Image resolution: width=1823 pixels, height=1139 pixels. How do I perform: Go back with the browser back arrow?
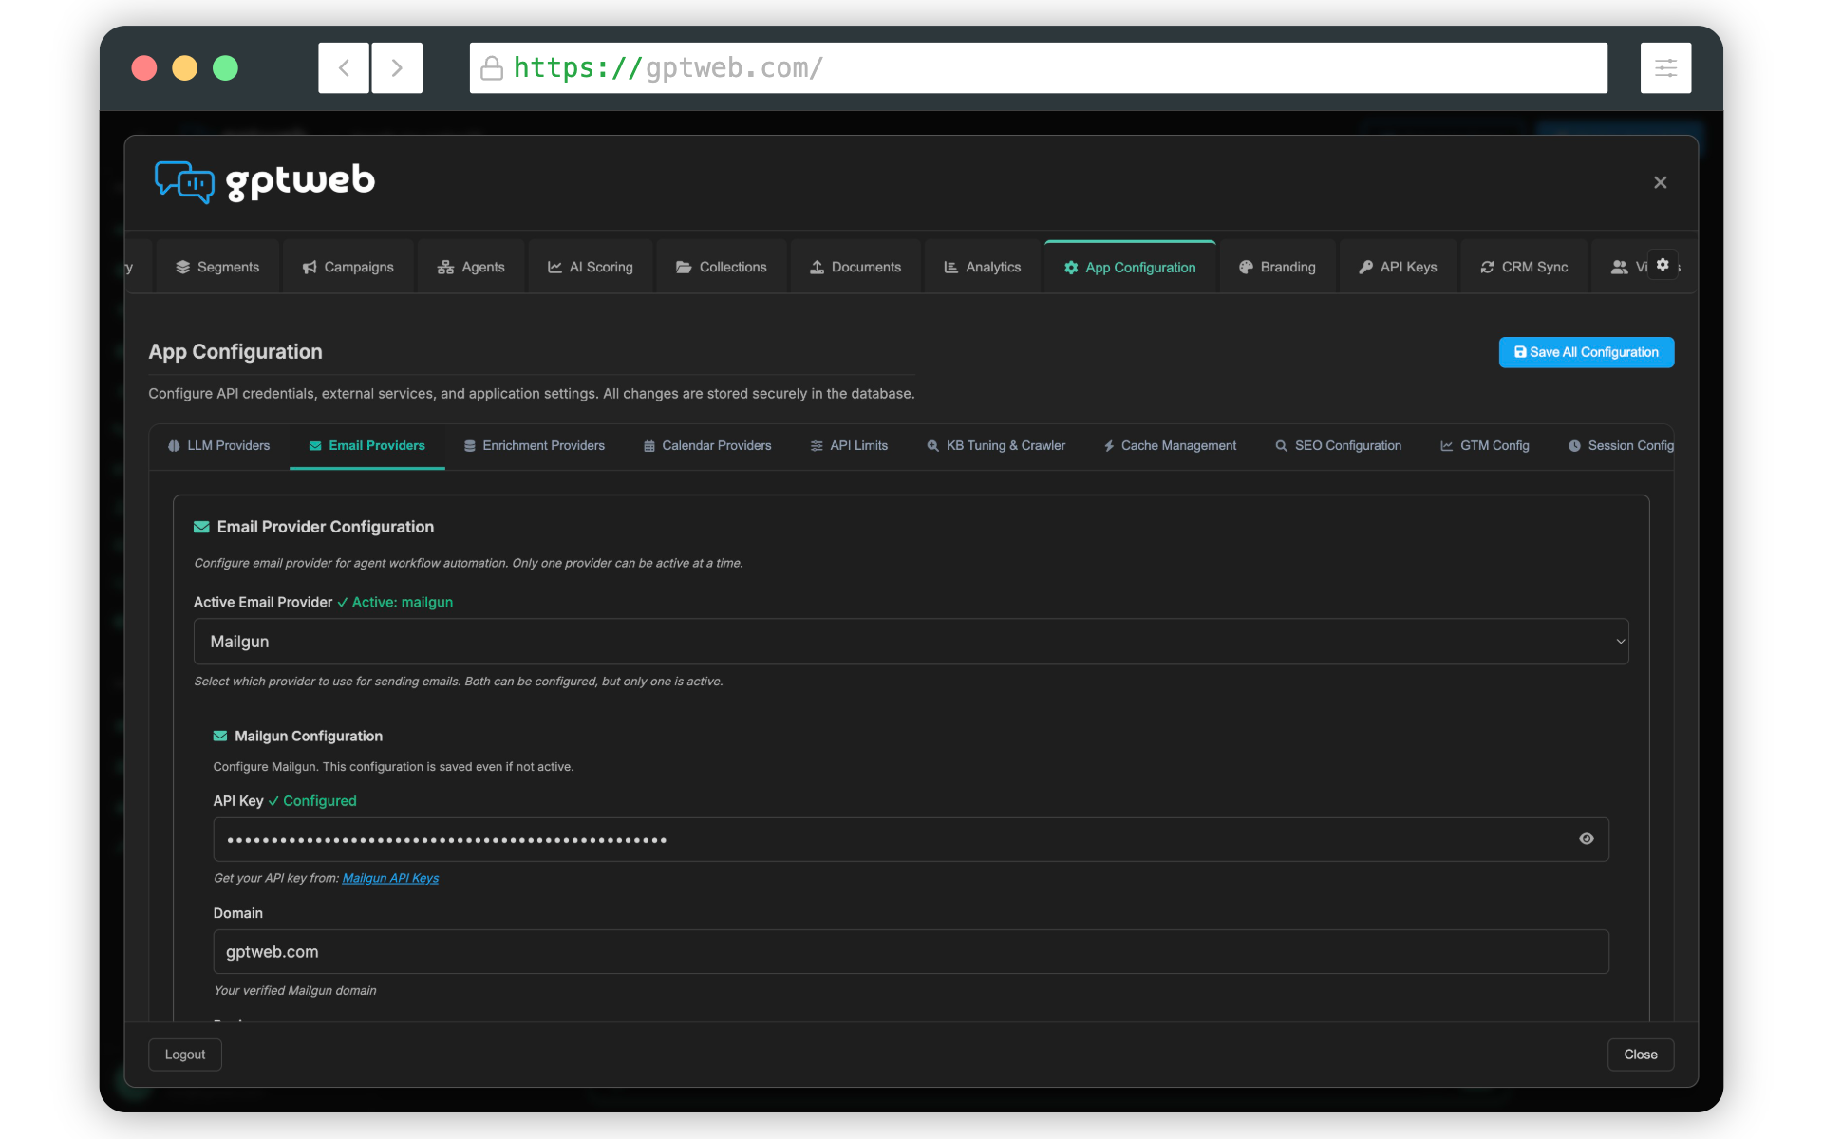(344, 68)
